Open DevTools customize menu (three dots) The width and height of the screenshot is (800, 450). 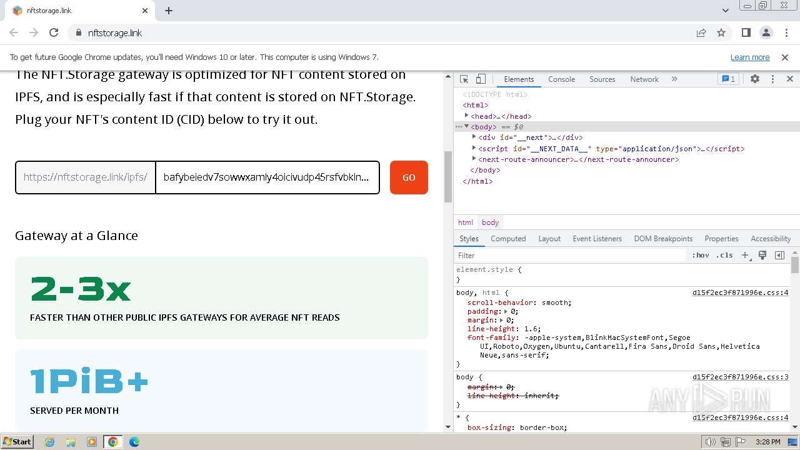[772, 79]
